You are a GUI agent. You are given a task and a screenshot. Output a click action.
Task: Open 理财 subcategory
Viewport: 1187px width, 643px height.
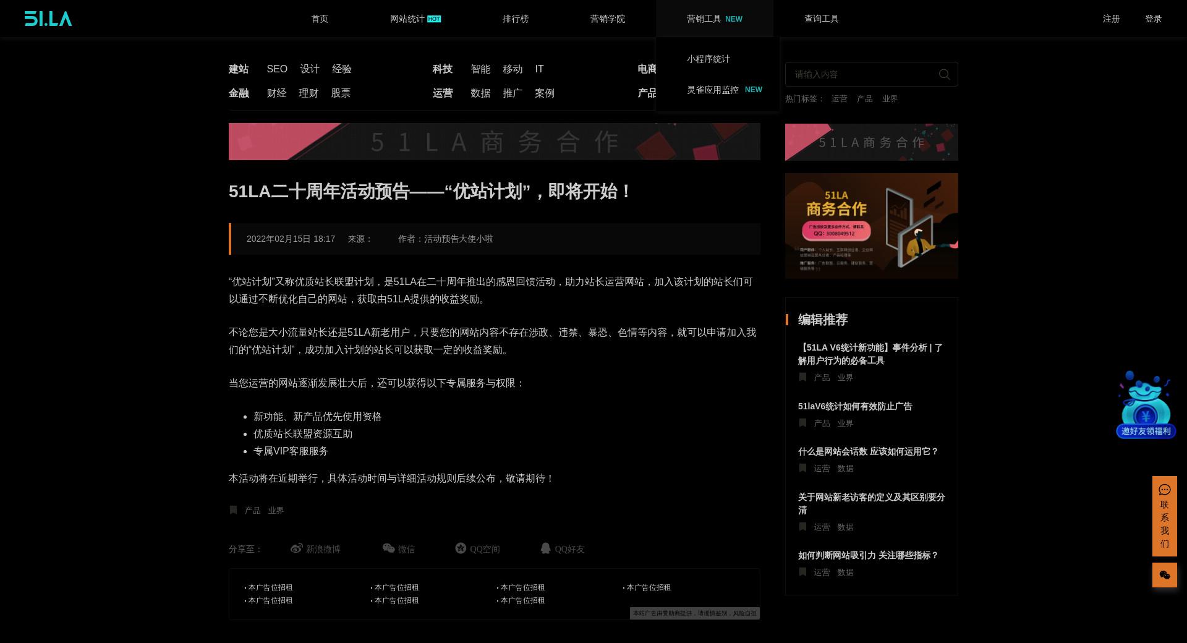309,93
